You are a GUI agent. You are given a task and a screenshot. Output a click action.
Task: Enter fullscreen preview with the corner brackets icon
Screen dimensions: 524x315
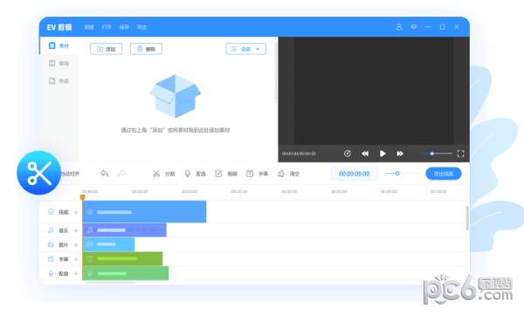click(x=461, y=154)
